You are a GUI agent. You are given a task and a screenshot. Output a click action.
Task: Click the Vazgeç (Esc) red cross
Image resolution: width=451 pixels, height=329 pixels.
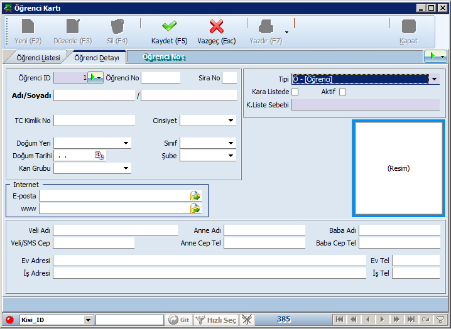(216, 26)
